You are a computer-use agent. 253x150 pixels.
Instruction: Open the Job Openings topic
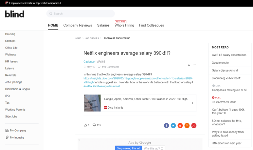[x=13, y=82]
